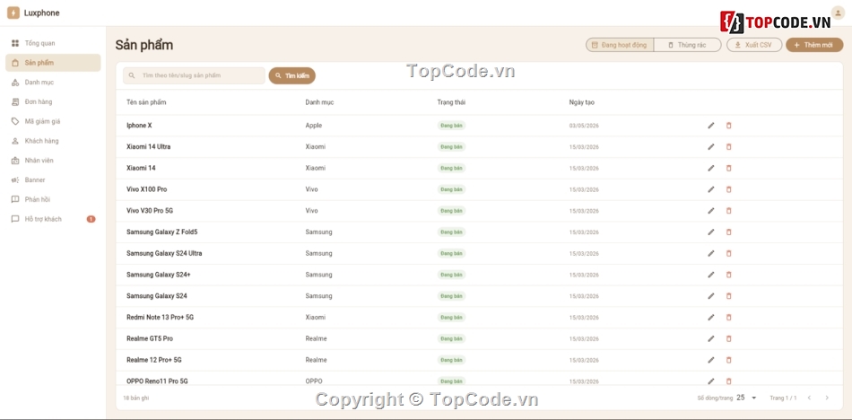Export the list with Xuất CSV
This screenshot has height=420, width=852.
(754, 45)
